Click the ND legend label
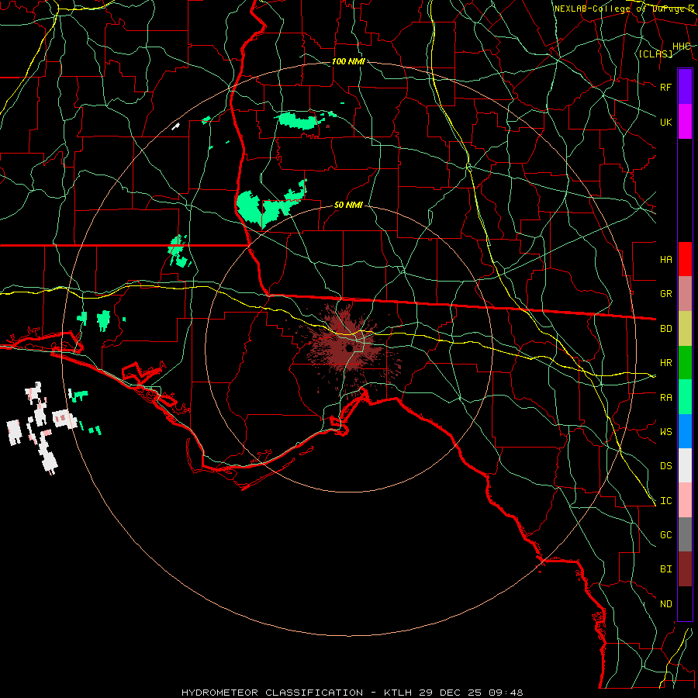The image size is (698, 698). coord(666,604)
